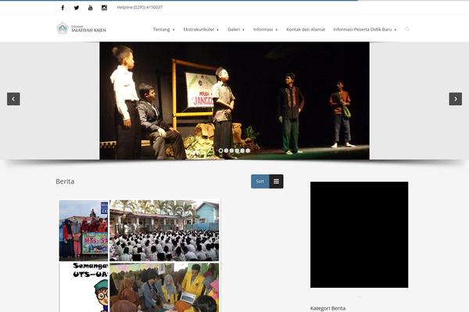The height and width of the screenshot is (312, 469).
Task: Click the black video widget in sidebar
Action: [360, 235]
